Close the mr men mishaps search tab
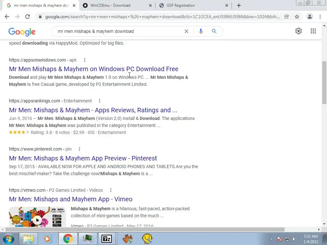The image size is (327, 245). pyautogui.click(x=74, y=5)
